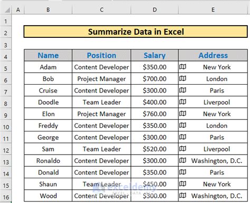250x203 pixels.
Task: Select the cell containing Doodle
Action: [x=48, y=102]
